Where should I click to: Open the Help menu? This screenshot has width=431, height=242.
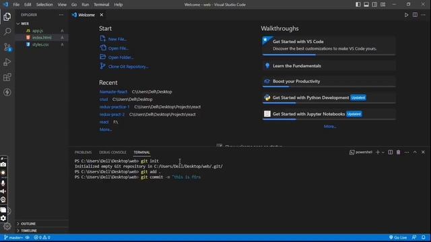pyautogui.click(x=119, y=5)
